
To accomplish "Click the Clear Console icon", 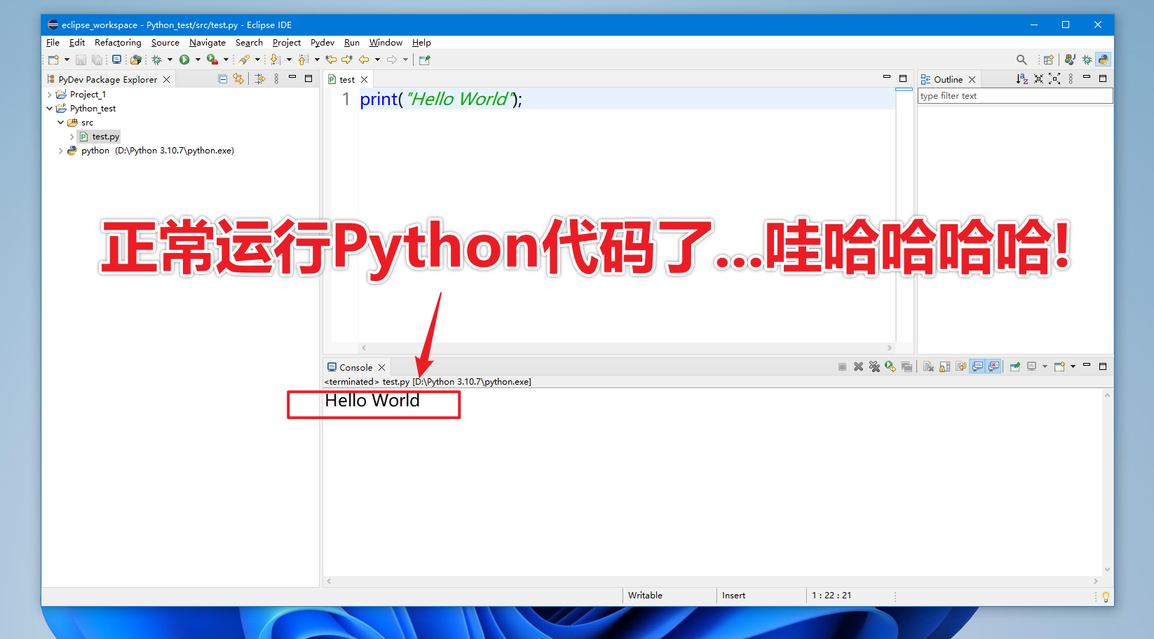I will tap(928, 367).
